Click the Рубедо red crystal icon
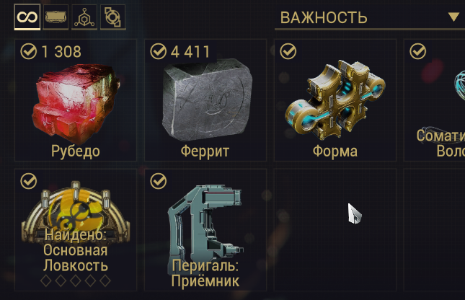This screenshot has height=300, width=465. (x=76, y=102)
